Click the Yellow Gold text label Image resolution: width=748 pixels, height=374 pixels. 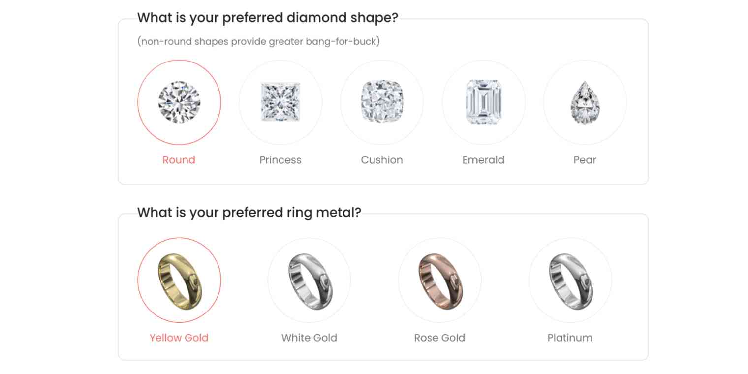coord(179,338)
